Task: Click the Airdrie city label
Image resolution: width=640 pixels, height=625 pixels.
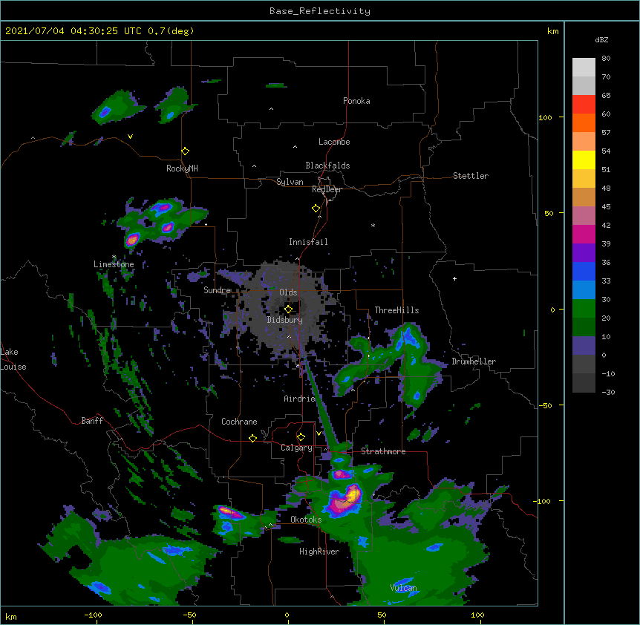Action: 300,399
